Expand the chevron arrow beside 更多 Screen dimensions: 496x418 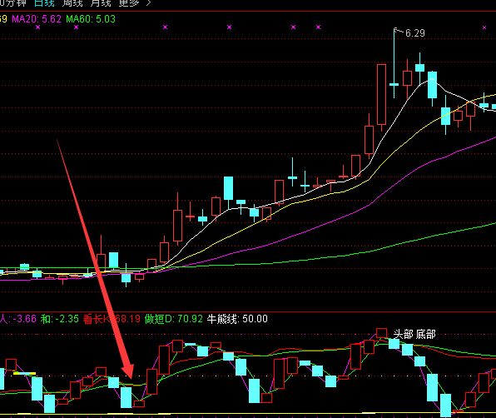148,3
